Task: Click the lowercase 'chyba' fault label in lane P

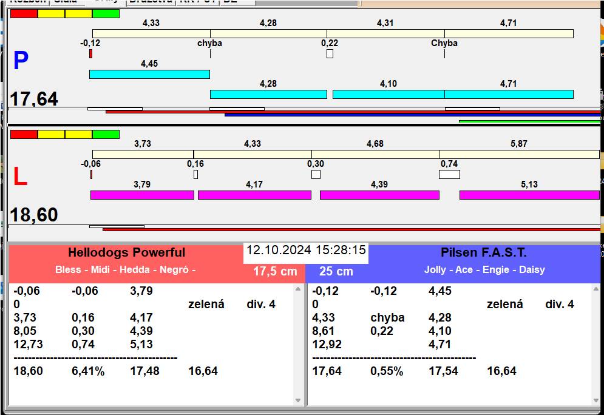Action: (209, 43)
